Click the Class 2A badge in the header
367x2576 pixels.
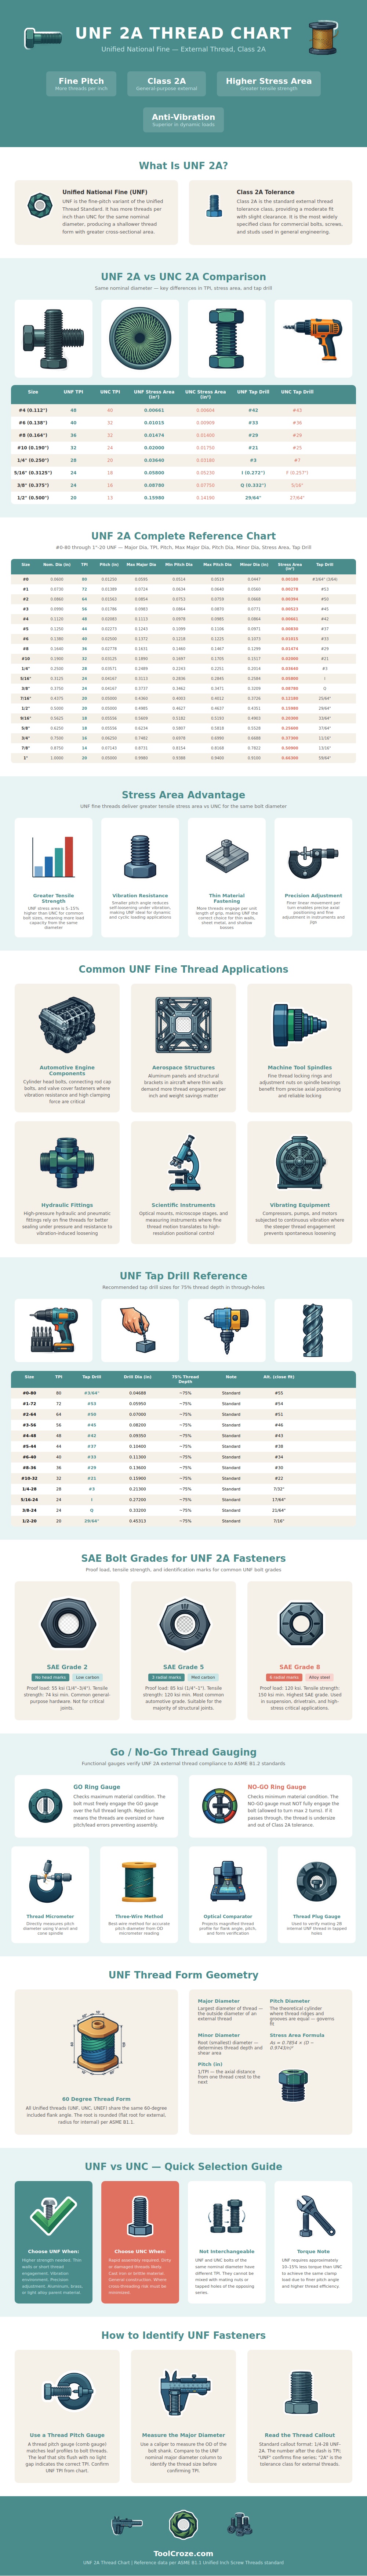(167, 83)
